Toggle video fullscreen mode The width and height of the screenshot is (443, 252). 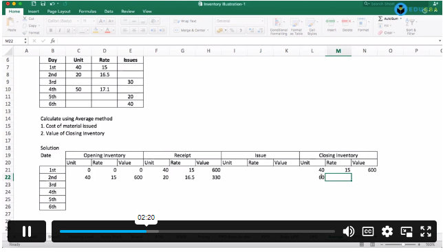[x=426, y=231]
